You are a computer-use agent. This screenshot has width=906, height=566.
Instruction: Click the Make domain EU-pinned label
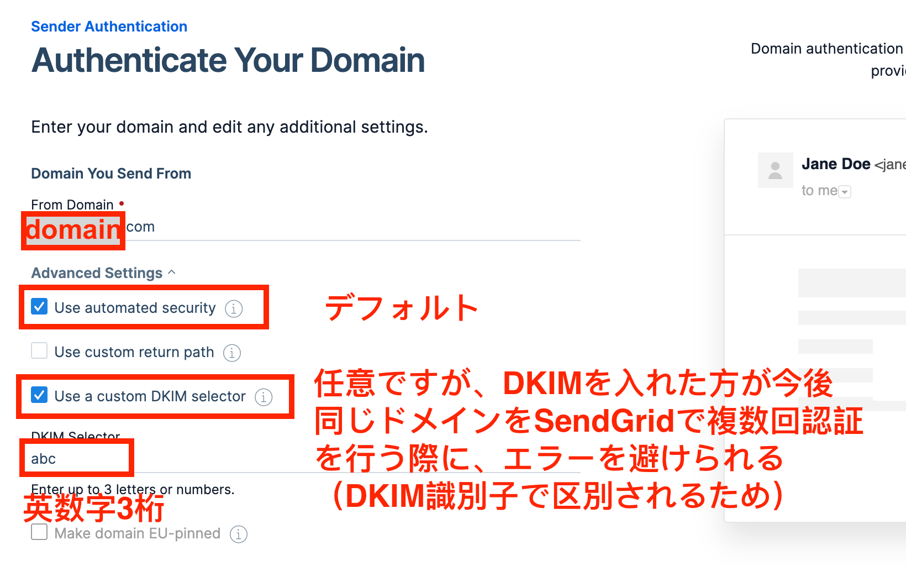(138, 533)
